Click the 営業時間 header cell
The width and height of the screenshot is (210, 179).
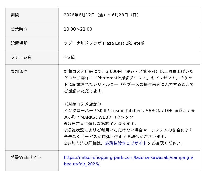click(32, 29)
